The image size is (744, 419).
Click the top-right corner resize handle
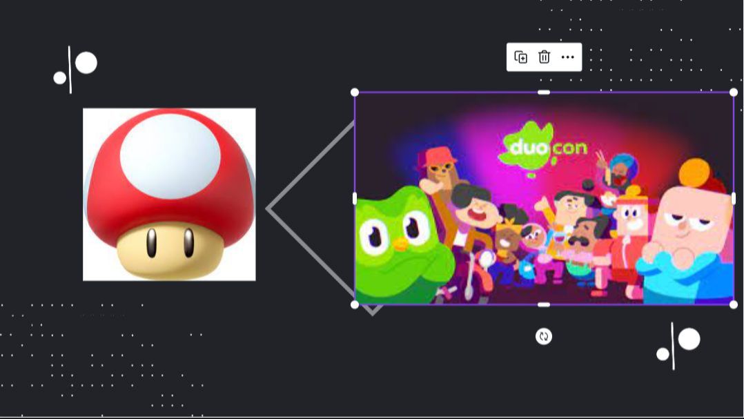(x=734, y=92)
